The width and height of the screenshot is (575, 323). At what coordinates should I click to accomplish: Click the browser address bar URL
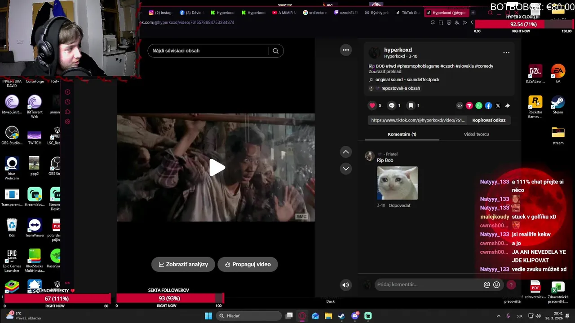(x=186, y=22)
